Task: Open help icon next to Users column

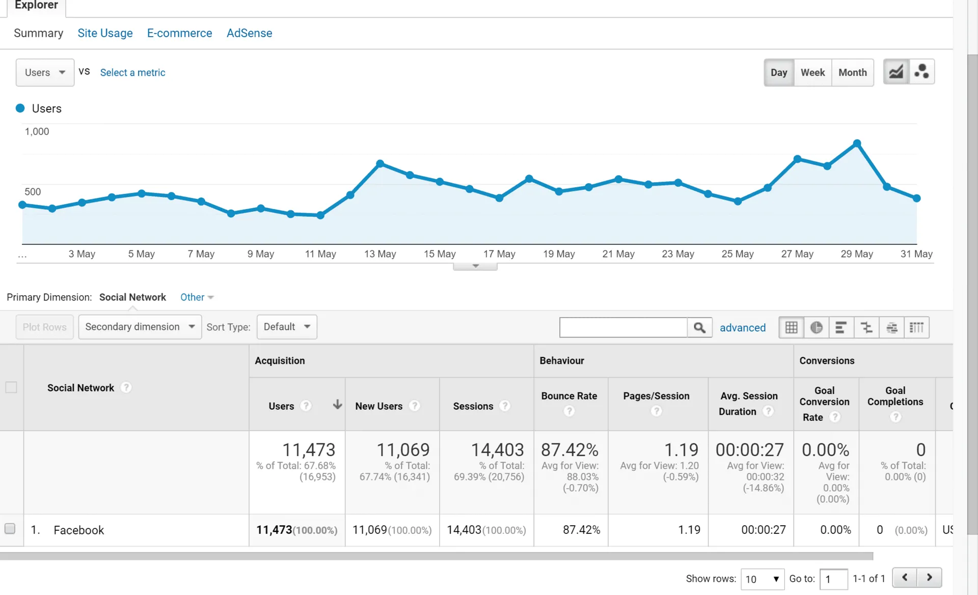Action: pos(306,406)
